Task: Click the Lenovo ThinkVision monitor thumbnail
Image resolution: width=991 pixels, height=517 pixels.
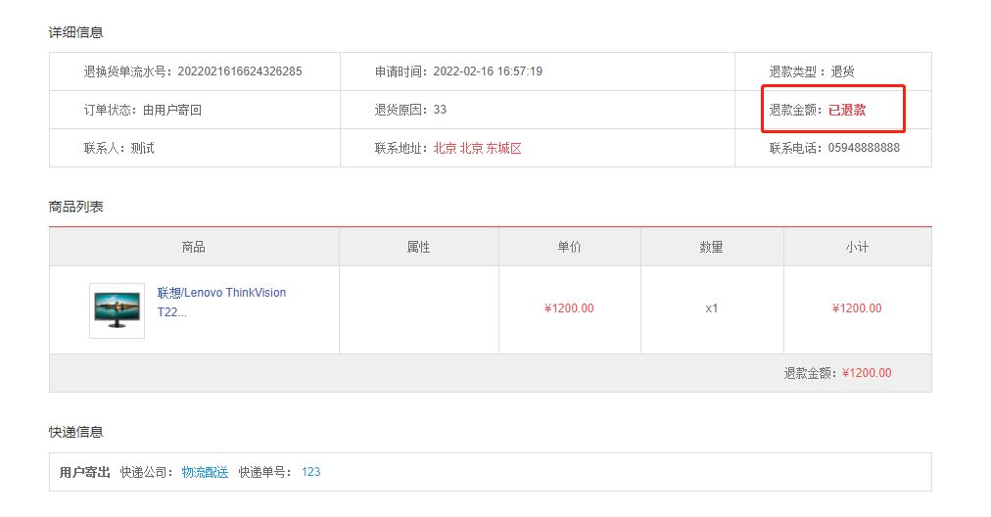Action: 117,310
